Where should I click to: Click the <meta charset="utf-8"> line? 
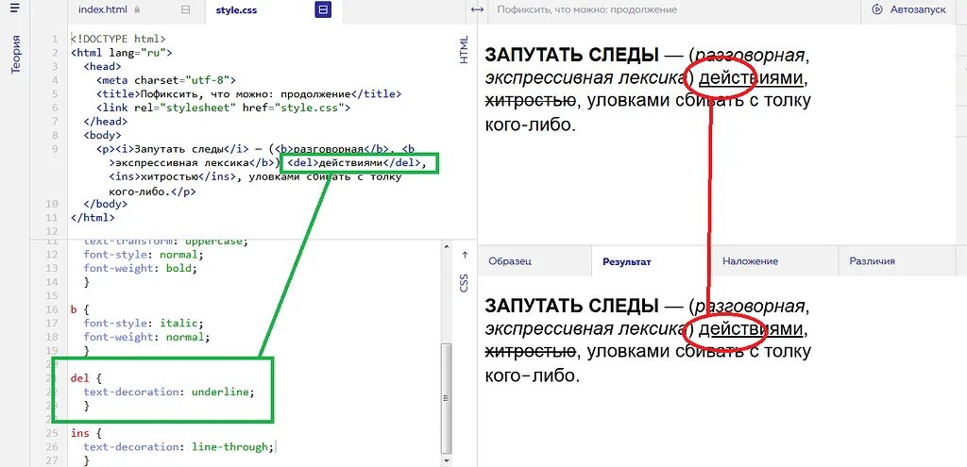pyautogui.click(x=166, y=80)
